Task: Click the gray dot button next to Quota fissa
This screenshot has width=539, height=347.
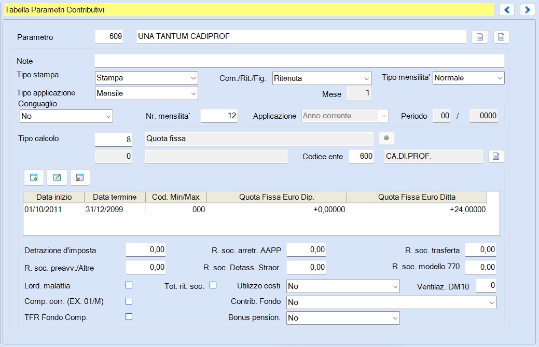Action: [x=386, y=138]
